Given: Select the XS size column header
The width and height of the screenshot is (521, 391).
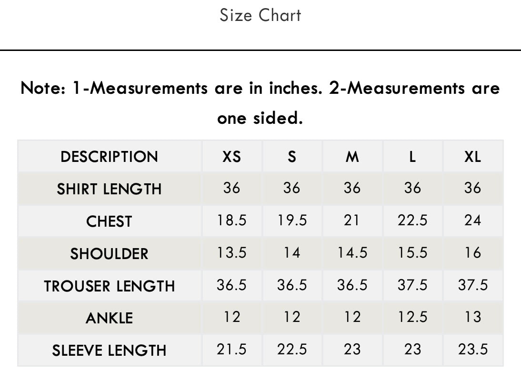Looking at the screenshot, I should (x=231, y=157).
